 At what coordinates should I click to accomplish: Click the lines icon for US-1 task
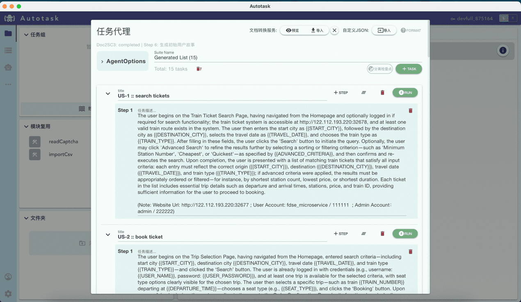[363, 93]
